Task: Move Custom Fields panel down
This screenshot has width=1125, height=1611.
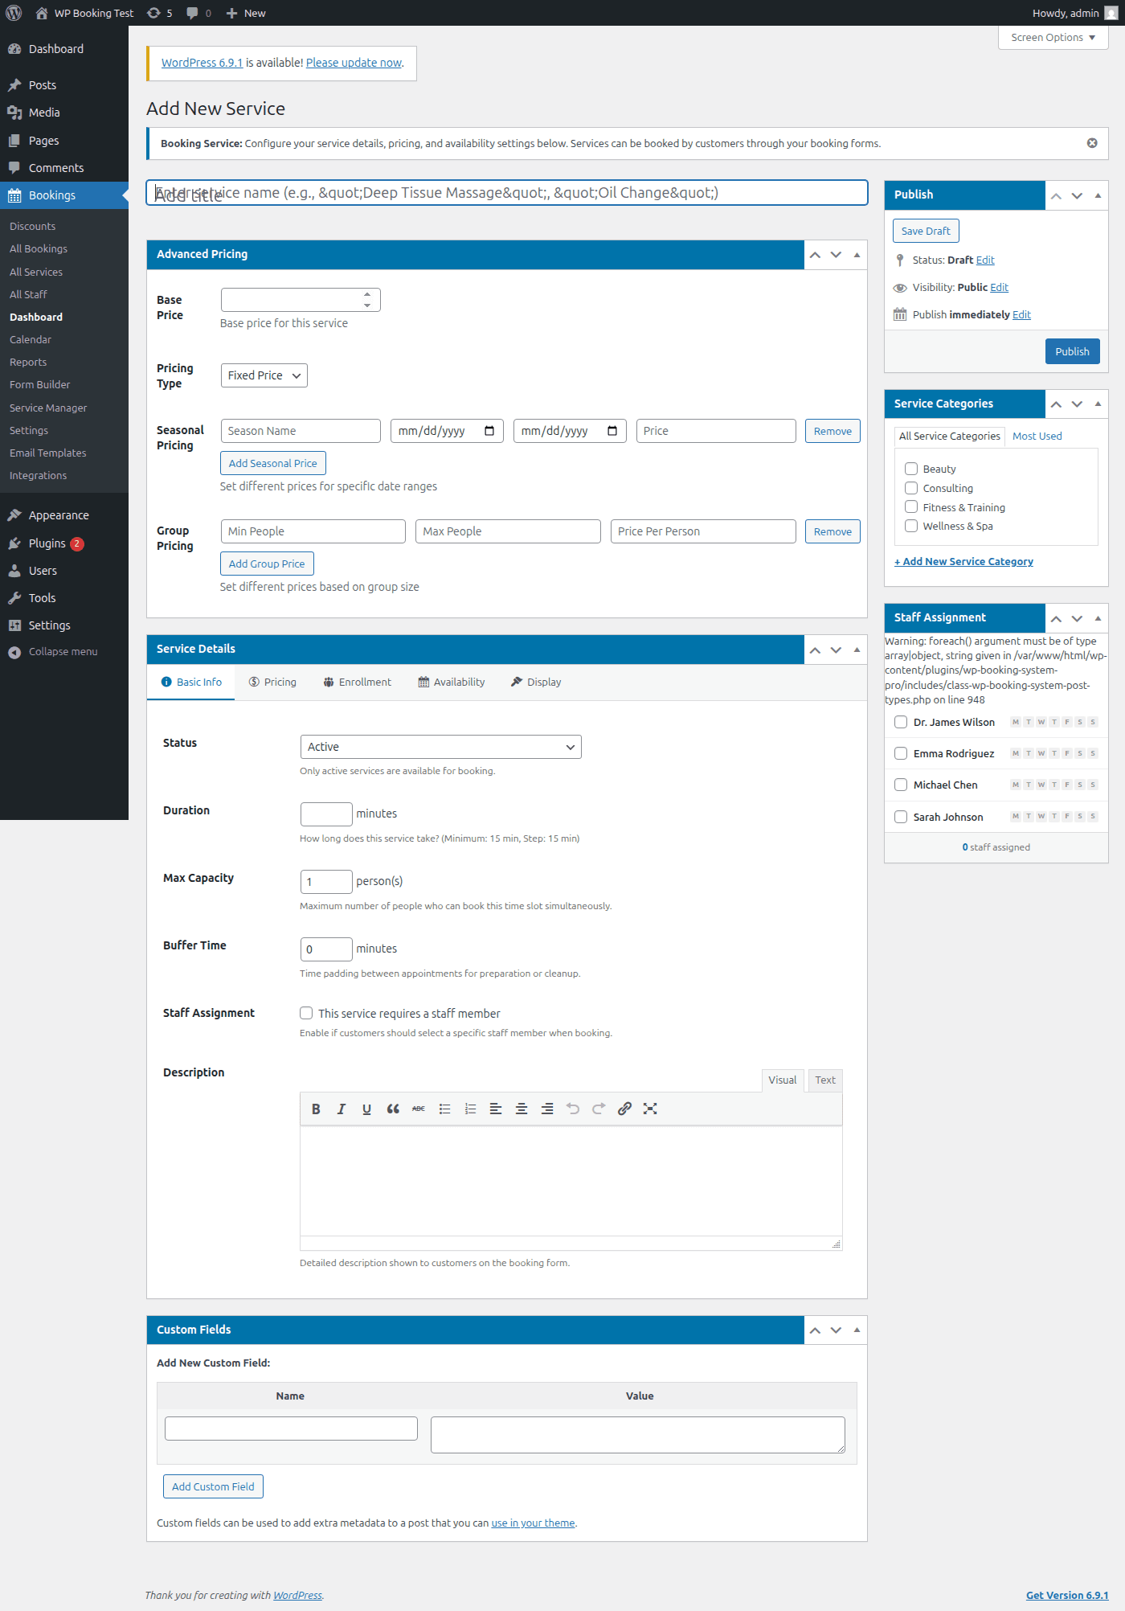Action: point(836,1330)
